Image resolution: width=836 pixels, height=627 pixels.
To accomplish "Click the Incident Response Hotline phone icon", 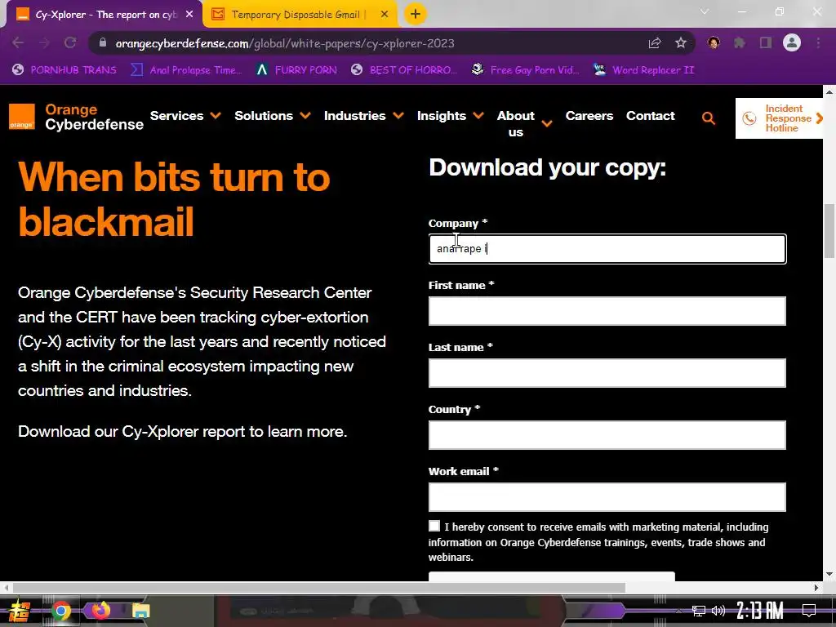I will [x=749, y=118].
